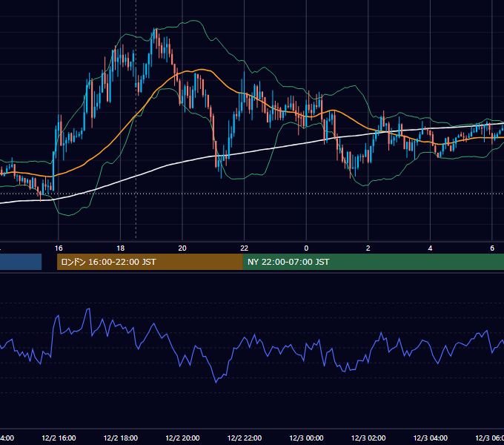The image size is (504, 445).
Task: Click the '22' hour label on chart axis
Action: pos(245,248)
